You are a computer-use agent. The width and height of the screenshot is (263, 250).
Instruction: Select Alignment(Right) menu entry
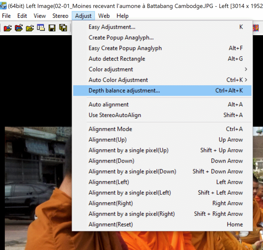coord(162,203)
